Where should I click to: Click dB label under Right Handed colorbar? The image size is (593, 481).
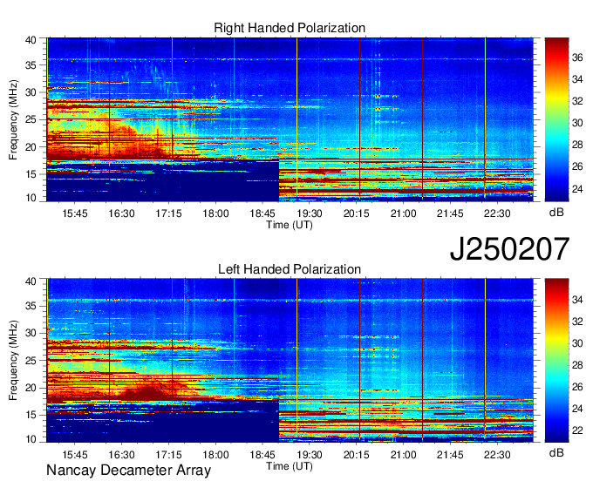pos(556,213)
